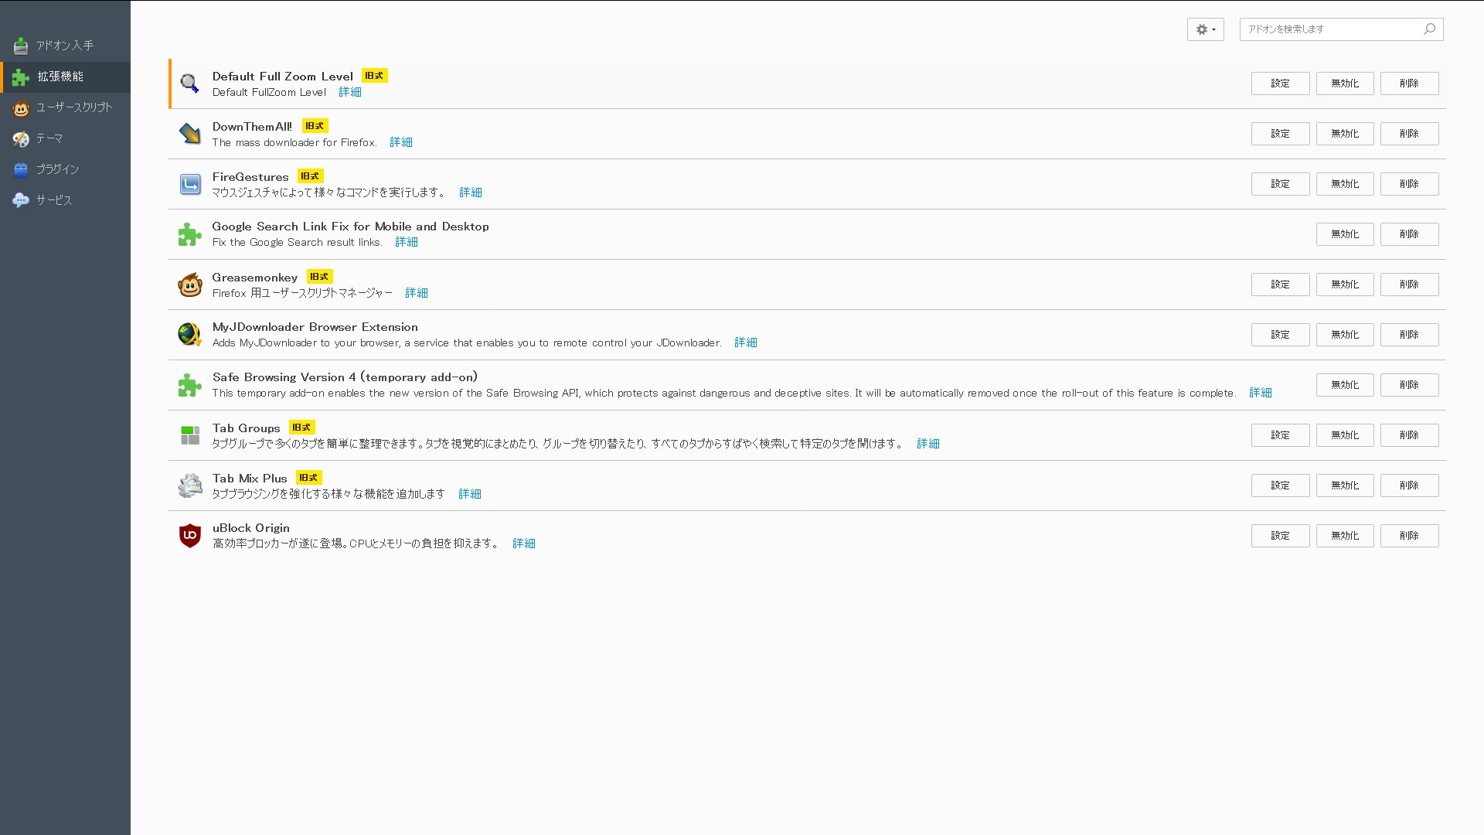
Task: Open the プラグイン category
Action: [65, 169]
